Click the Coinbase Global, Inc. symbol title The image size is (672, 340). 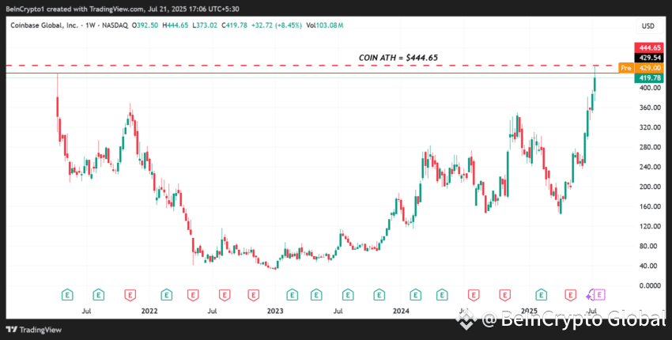44,26
